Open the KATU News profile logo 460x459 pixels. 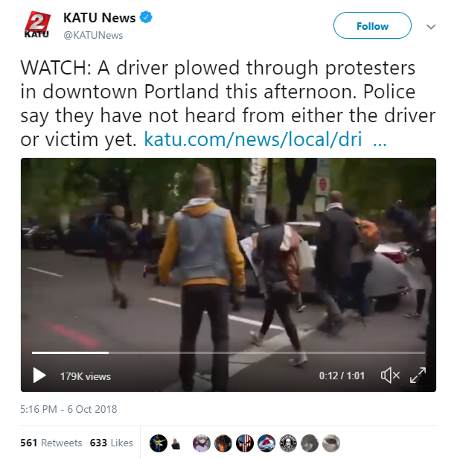pos(37,25)
